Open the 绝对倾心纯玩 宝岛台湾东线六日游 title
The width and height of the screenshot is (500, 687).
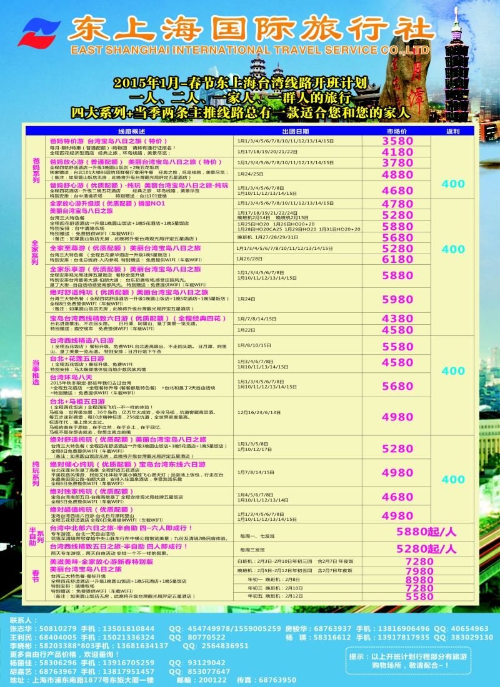[x=127, y=464]
